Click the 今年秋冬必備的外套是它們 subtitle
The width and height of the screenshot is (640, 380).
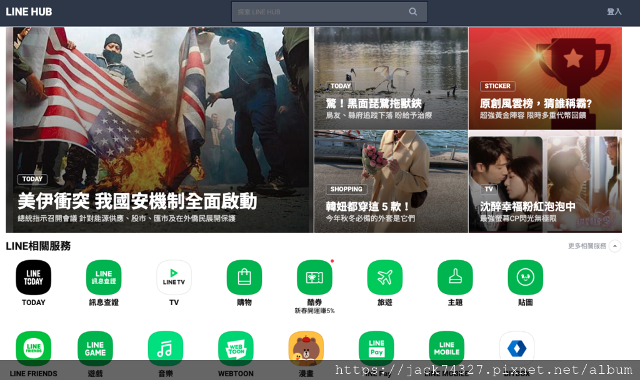370,218
